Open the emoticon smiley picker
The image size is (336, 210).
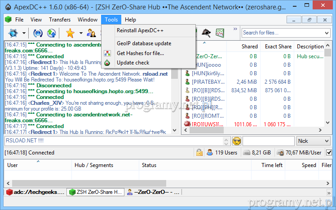pos(237,141)
